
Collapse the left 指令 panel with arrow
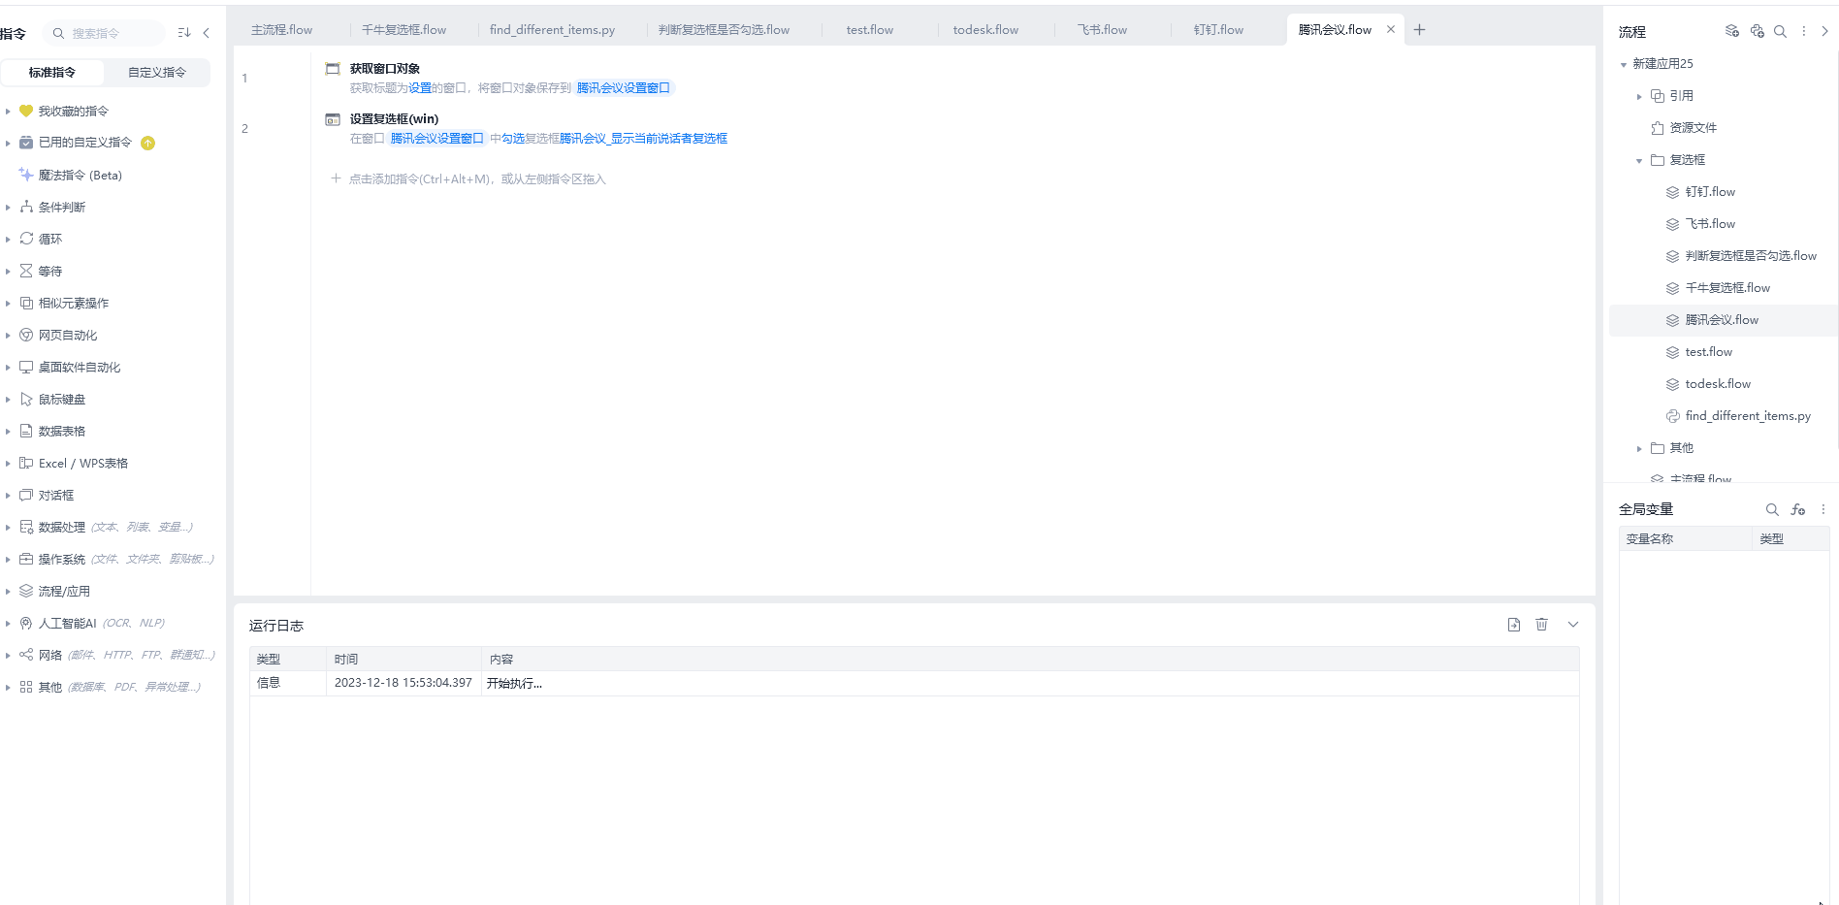click(x=207, y=33)
